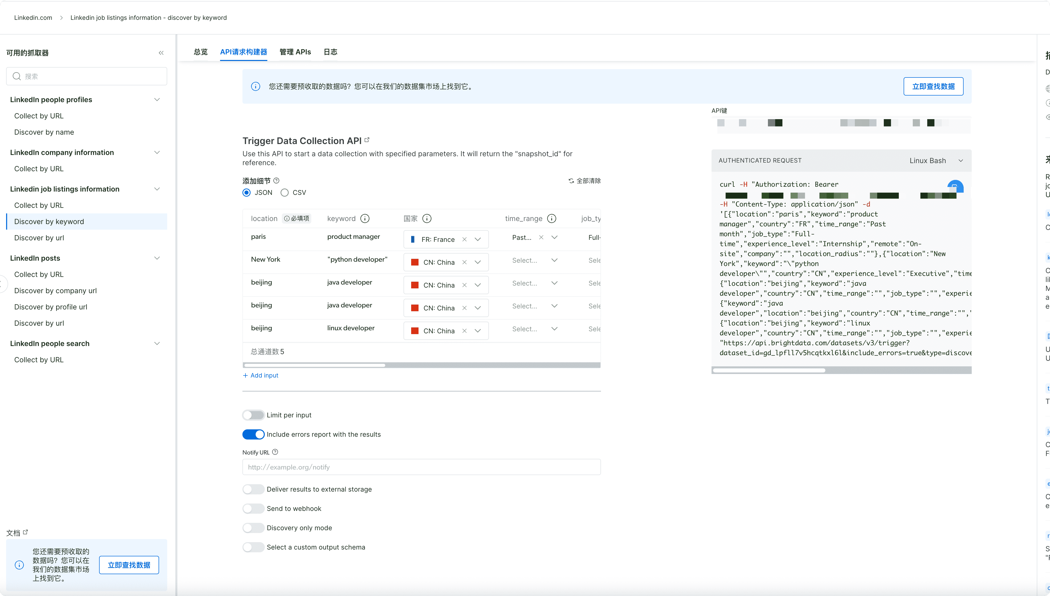Click 'product manager' keyword cell
The height and width of the screenshot is (596, 1050).
coord(354,237)
